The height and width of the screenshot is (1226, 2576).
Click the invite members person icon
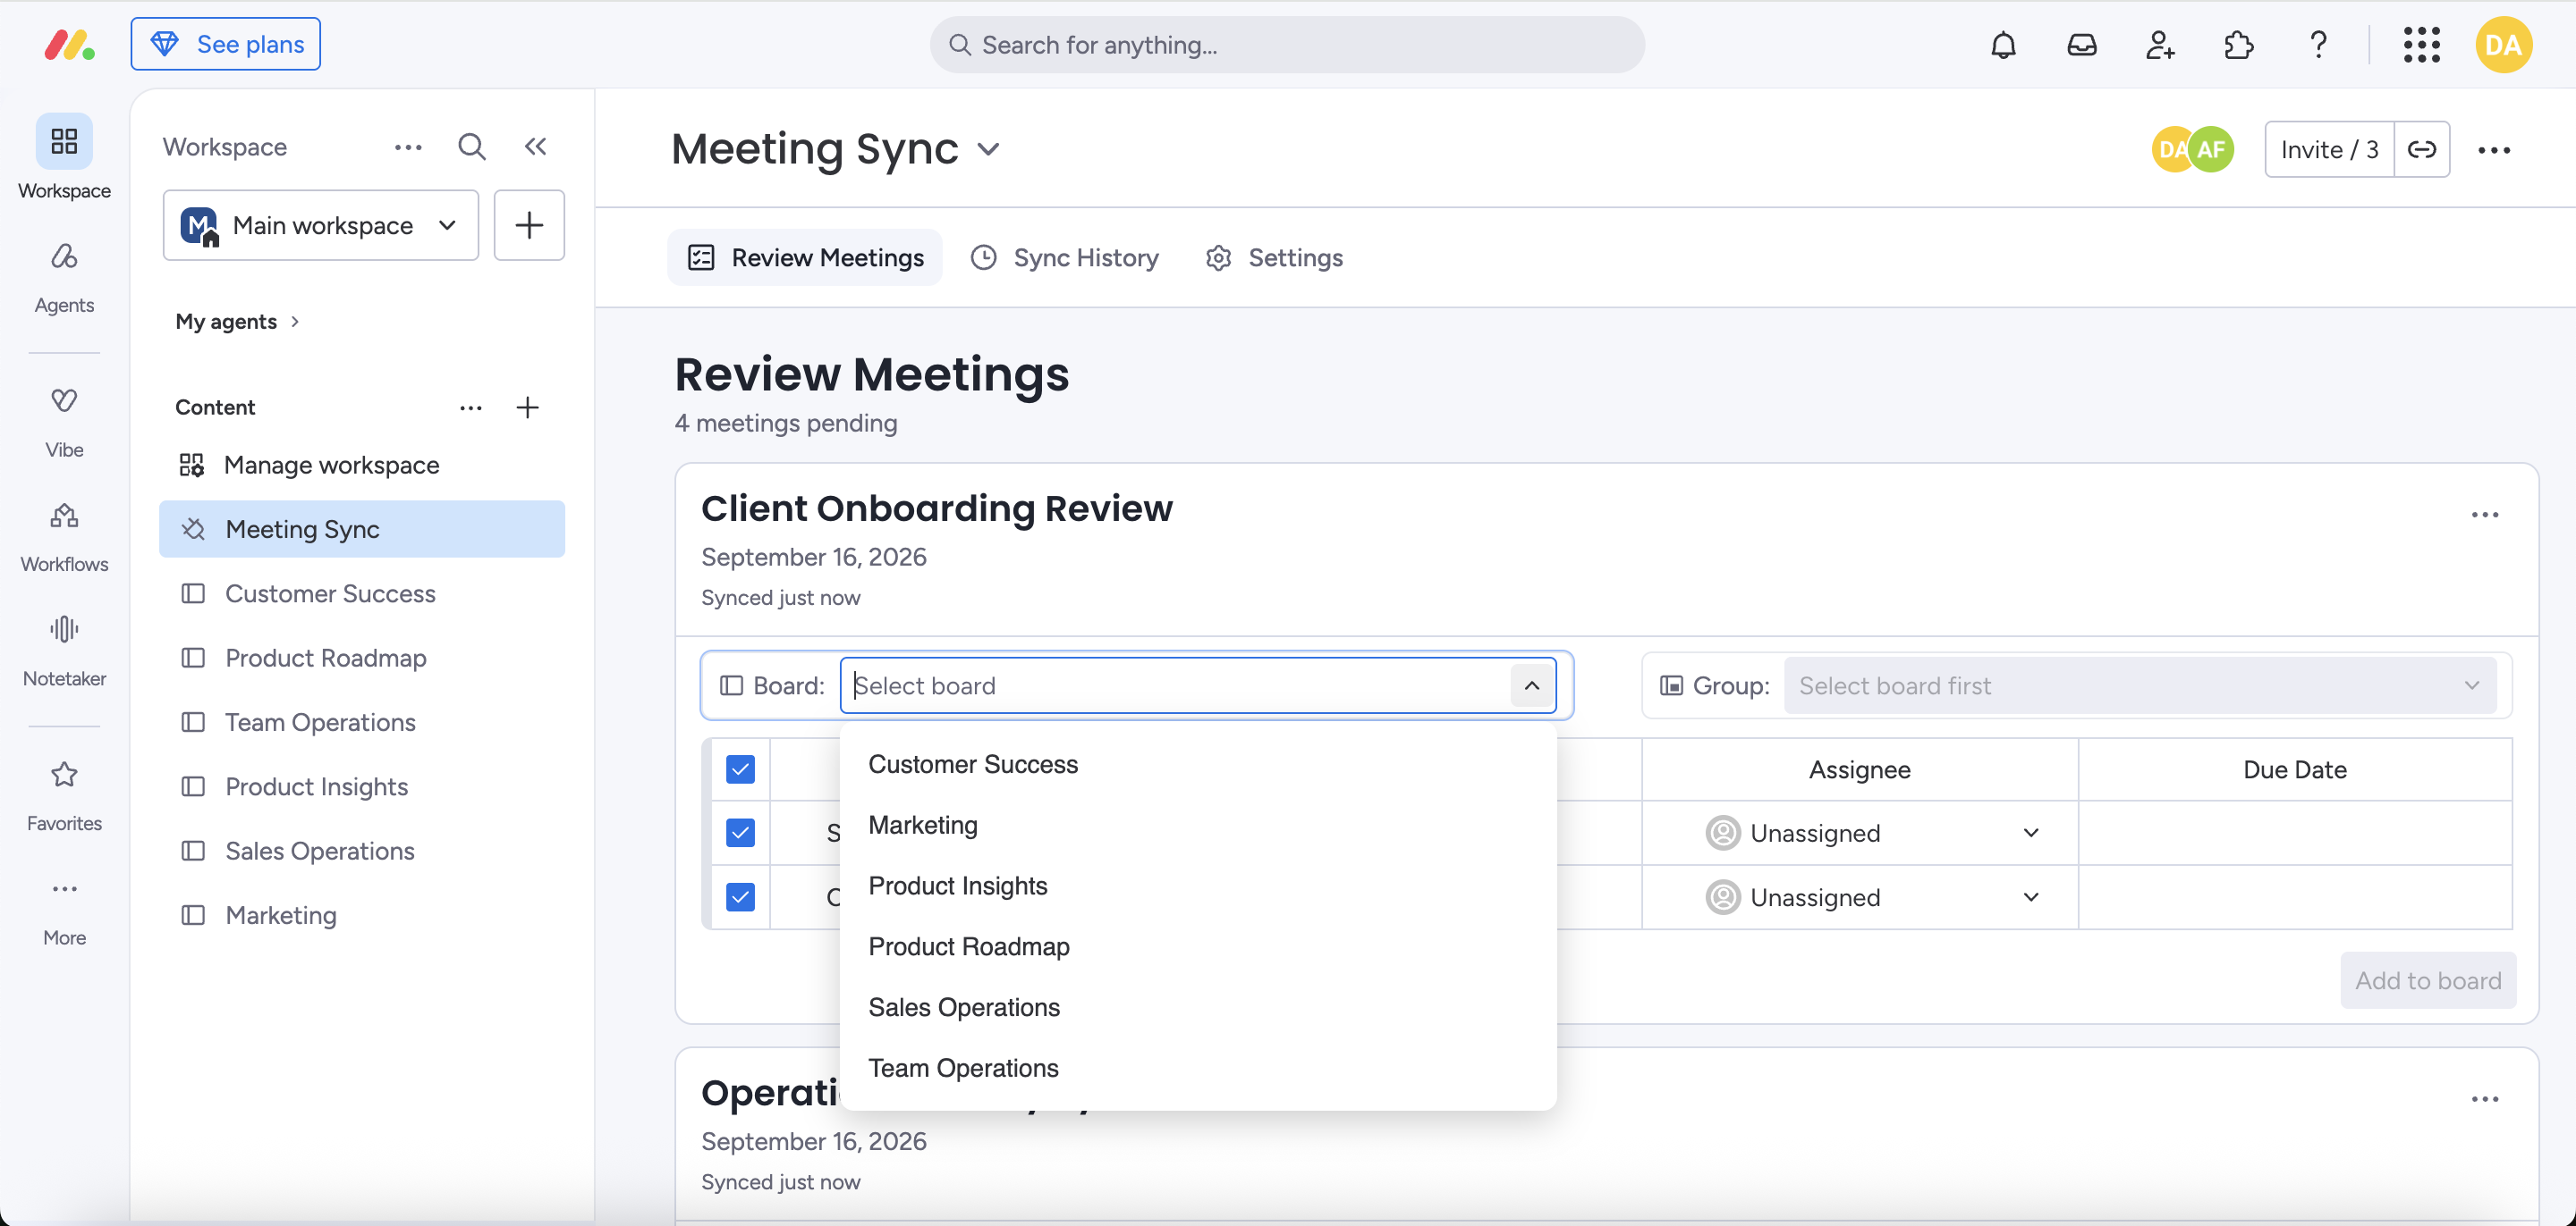[2160, 45]
